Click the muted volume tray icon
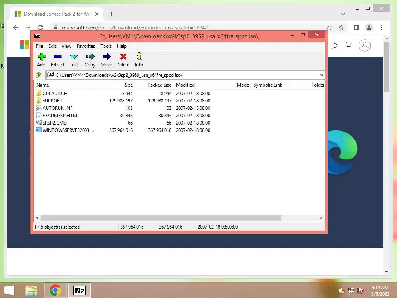 tap(342, 291)
